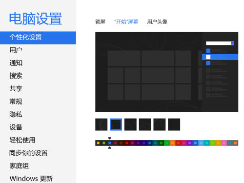
Task: Pick the light pink color scheme swatch
Action: click(x=224, y=143)
